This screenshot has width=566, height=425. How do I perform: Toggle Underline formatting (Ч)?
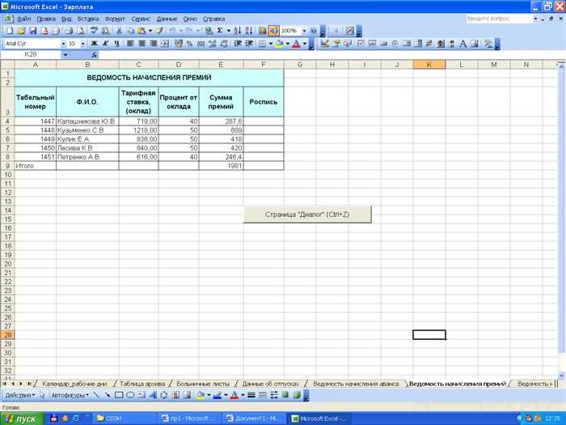tap(116, 44)
